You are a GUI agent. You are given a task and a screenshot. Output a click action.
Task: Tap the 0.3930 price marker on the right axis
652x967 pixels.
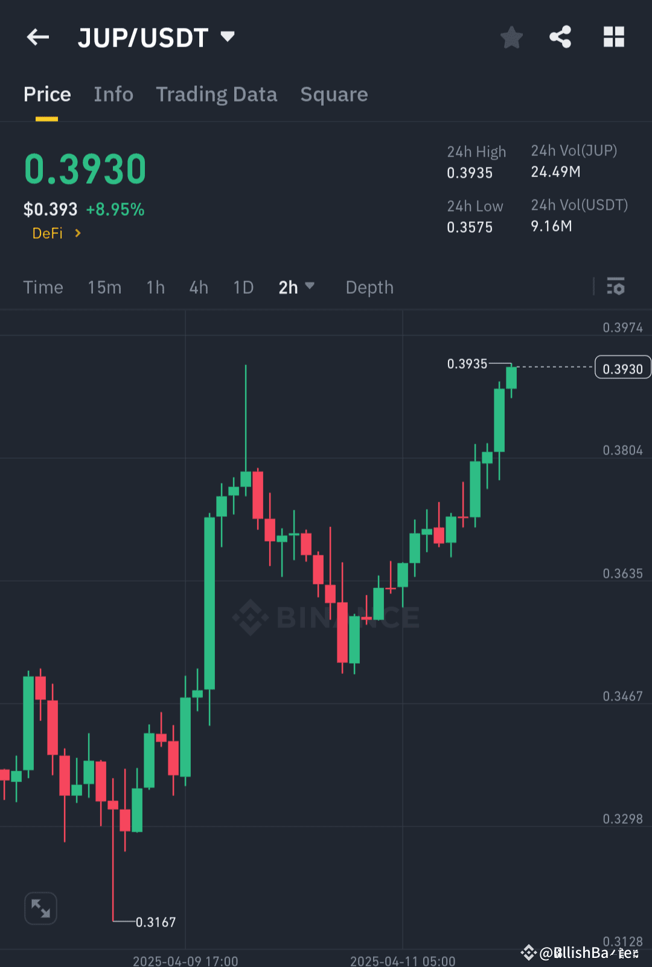[622, 367]
